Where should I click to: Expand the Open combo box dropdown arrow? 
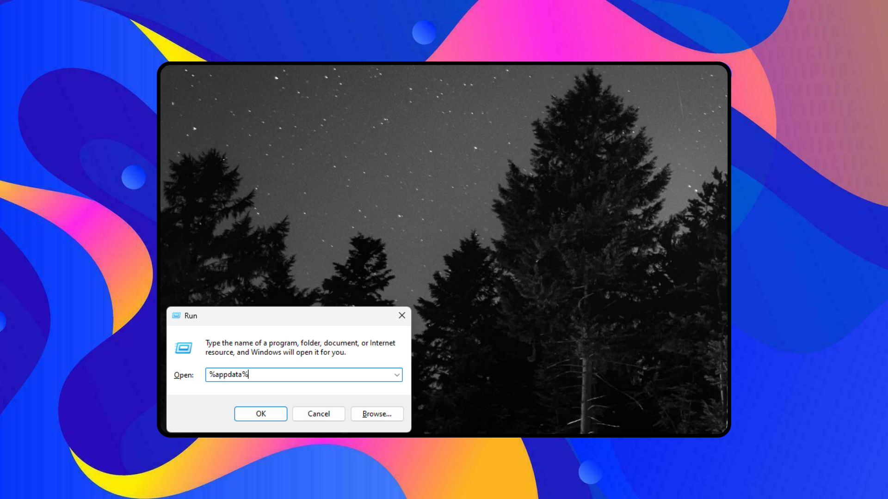click(x=396, y=375)
